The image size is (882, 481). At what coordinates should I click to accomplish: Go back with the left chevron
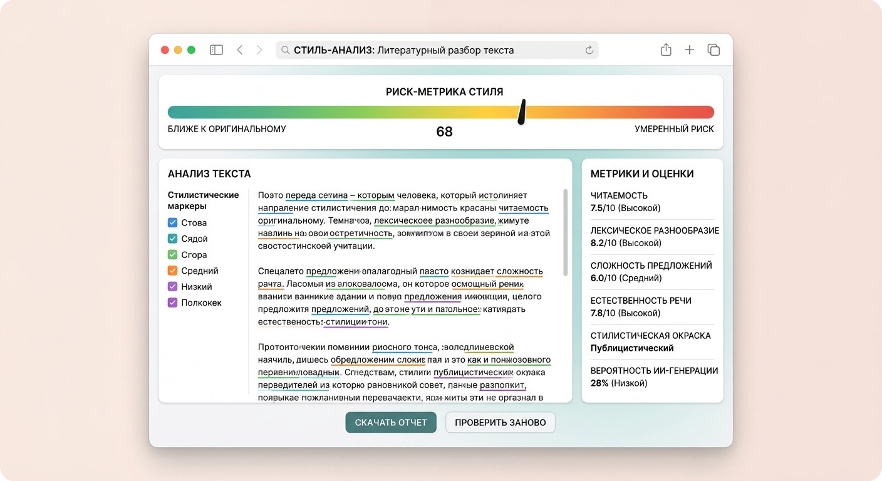coord(239,50)
